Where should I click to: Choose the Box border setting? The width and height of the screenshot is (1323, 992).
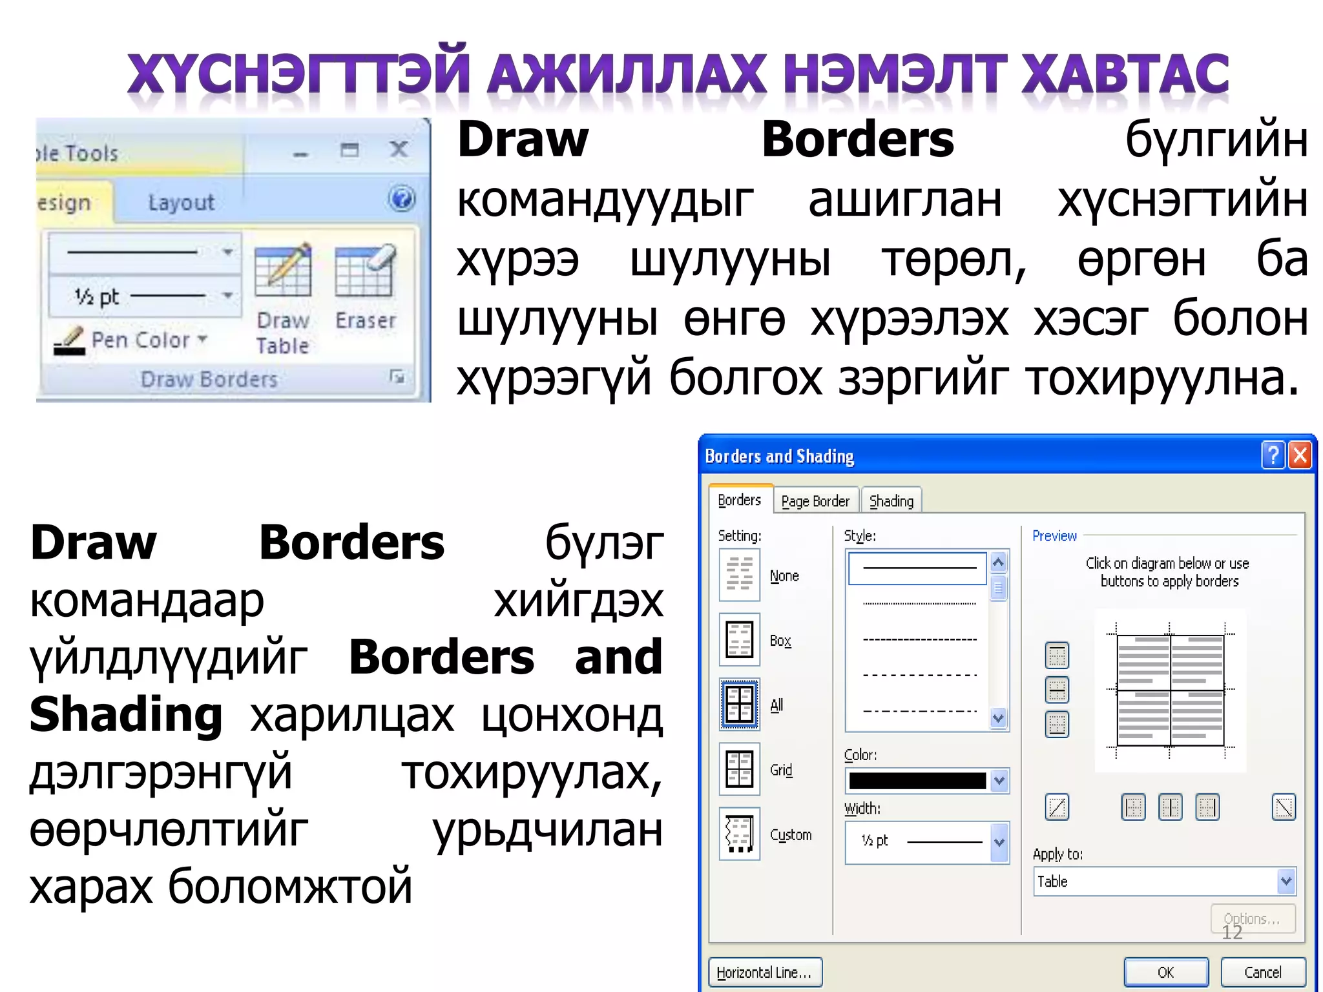point(740,639)
